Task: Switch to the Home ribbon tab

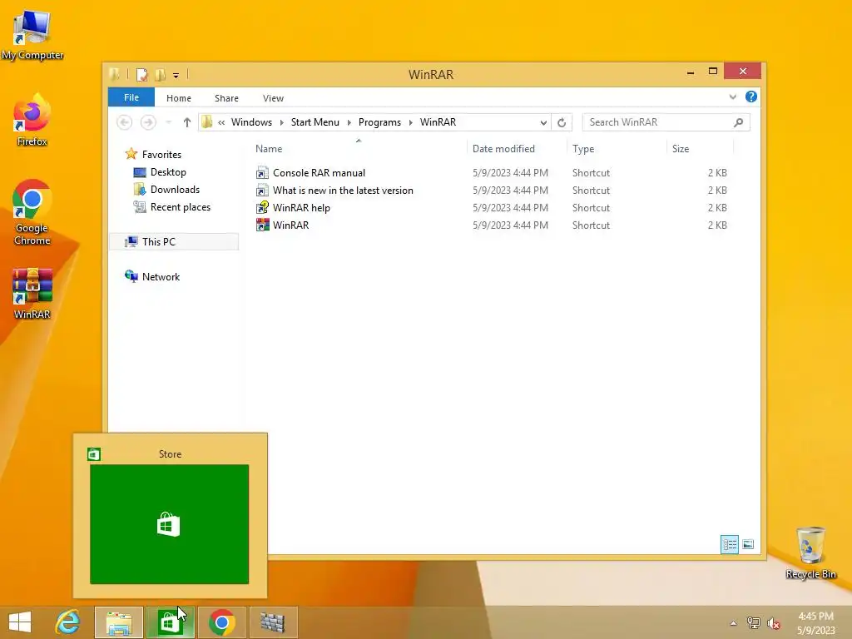Action: point(179,98)
